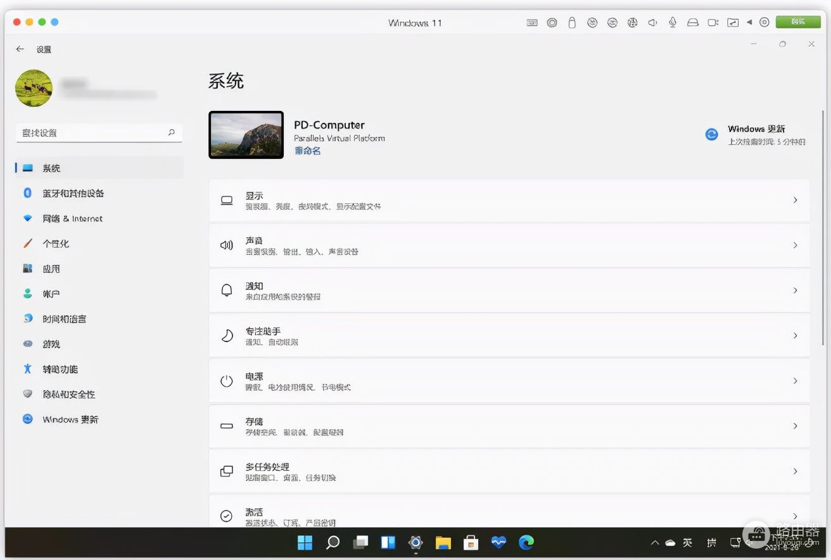Image resolution: width=831 pixels, height=560 pixels.
Task: Expand the 显示 settings row chevron
Action: 795,200
